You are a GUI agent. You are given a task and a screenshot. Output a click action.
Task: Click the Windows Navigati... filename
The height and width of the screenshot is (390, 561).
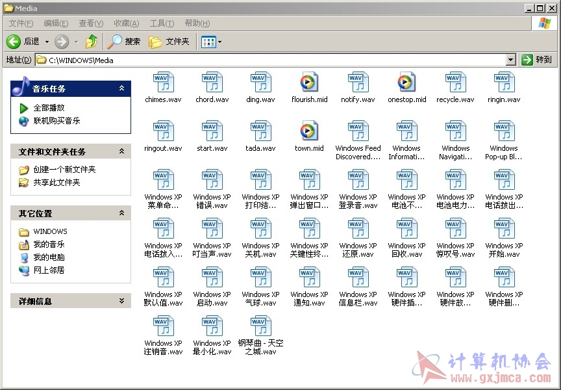tap(455, 153)
